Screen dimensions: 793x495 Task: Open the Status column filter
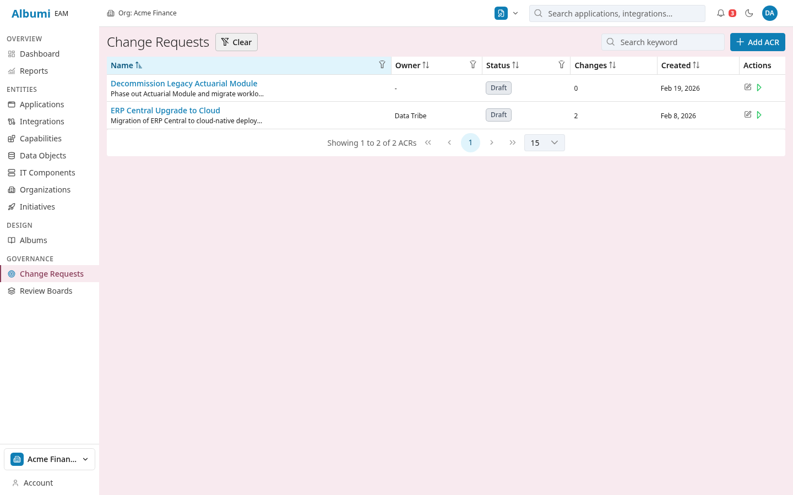pos(562,65)
